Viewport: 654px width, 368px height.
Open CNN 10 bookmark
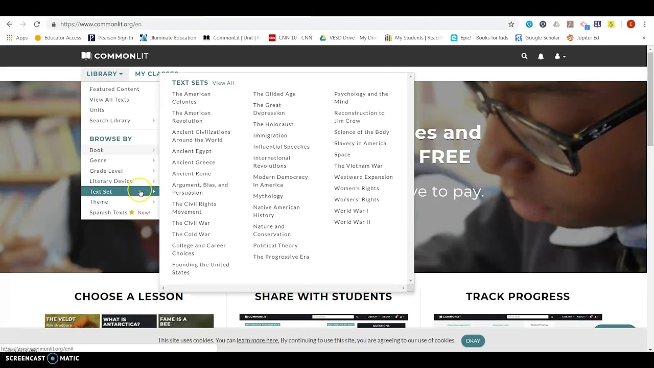(x=290, y=38)
